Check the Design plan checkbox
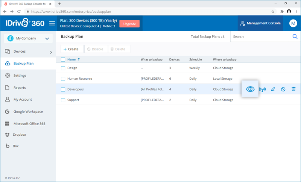The height and width of the screenshot is (182, 301). (x=63, y=68)
